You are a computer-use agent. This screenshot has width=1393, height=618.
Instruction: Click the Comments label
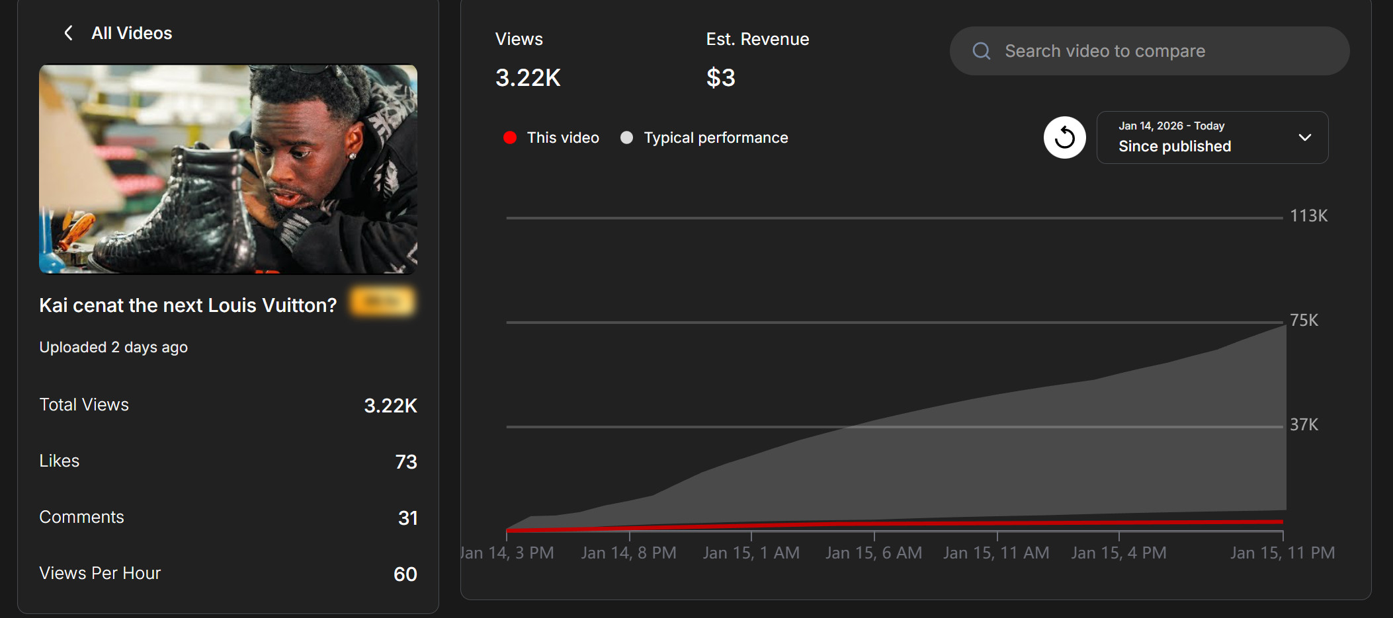click(82, 517)
